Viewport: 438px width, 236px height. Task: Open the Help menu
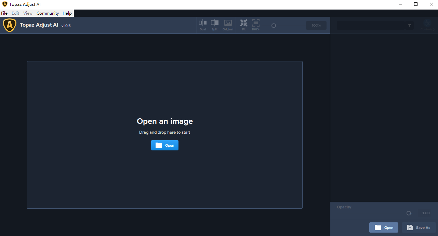point(67,13)
